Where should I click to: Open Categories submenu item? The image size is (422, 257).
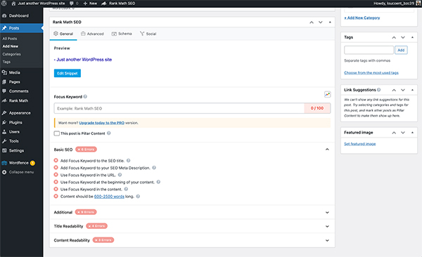[x=11, y=54]
